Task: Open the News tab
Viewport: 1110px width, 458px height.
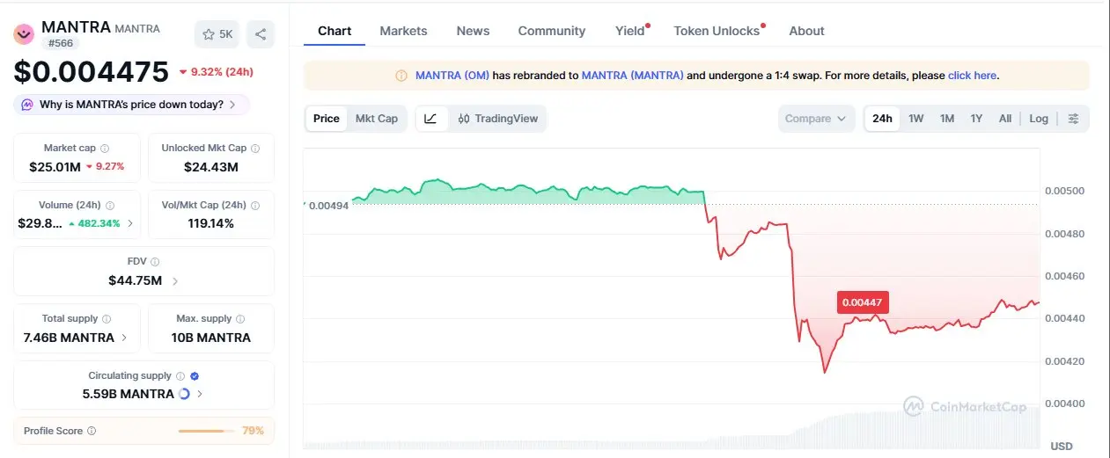Action: [x=473, y=31]
